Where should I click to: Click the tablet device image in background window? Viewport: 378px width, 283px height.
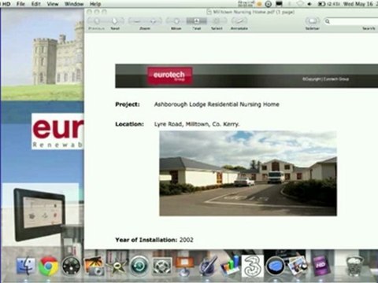point(39,215)
